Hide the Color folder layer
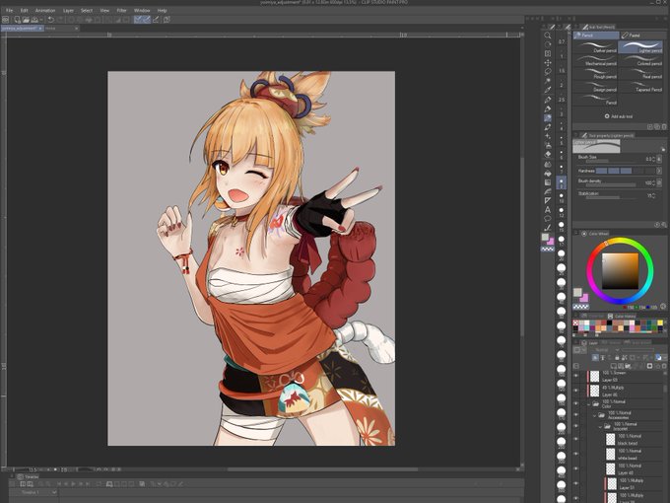The image size is (670, 503). click(x=576, y=403)
